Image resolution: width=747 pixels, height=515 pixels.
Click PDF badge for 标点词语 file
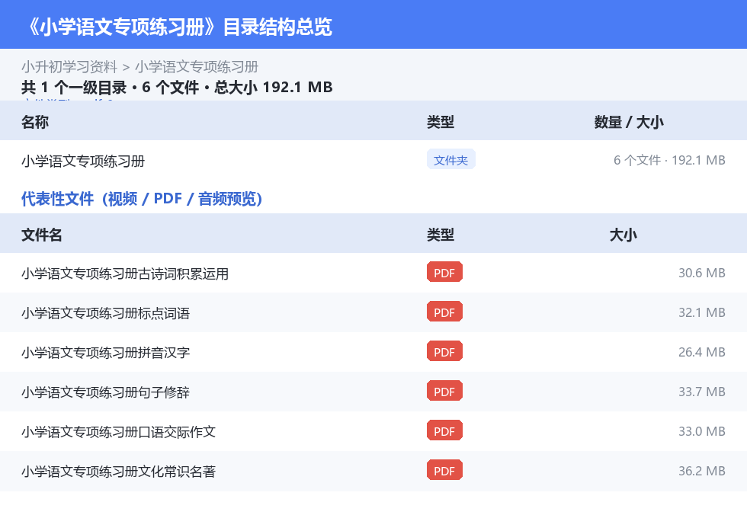[x=444, y=312]
